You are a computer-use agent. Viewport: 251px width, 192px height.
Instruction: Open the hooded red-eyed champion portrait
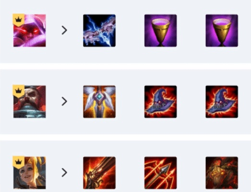(30, 31)
